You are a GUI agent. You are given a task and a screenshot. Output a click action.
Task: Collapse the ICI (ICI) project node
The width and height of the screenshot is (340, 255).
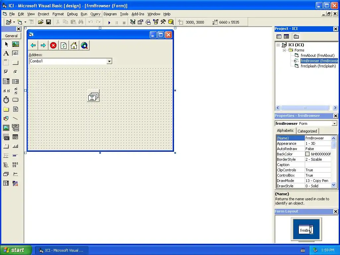tap(278, 45)
